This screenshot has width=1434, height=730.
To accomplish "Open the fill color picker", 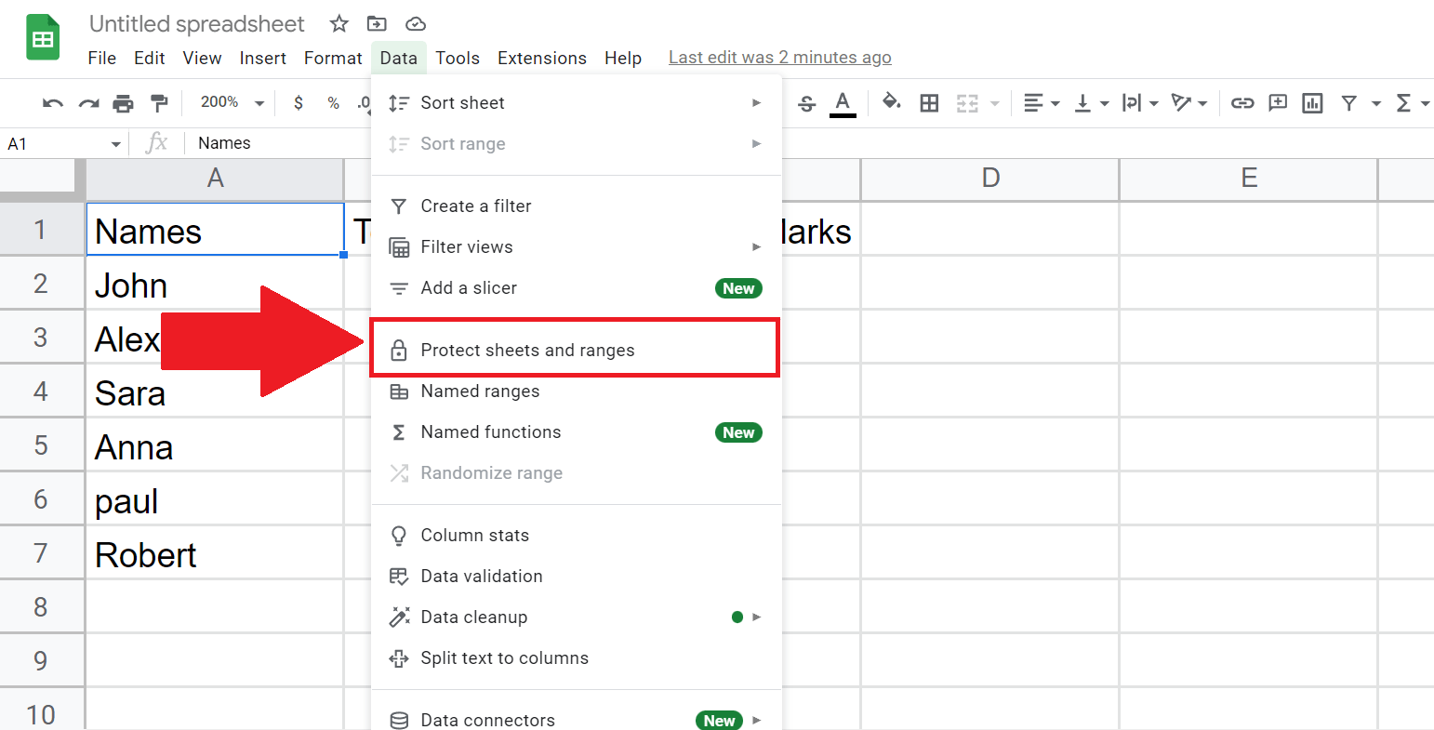I will coord(890,102).
